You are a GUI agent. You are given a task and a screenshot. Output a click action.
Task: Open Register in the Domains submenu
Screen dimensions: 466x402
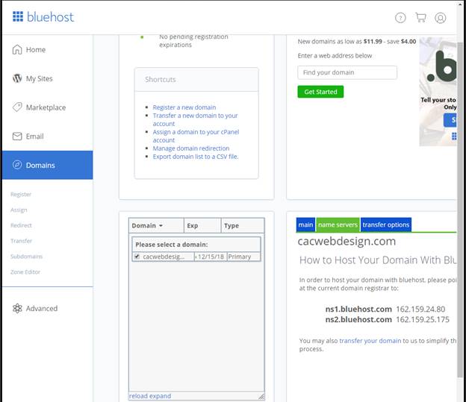click(x=21, y=195)
